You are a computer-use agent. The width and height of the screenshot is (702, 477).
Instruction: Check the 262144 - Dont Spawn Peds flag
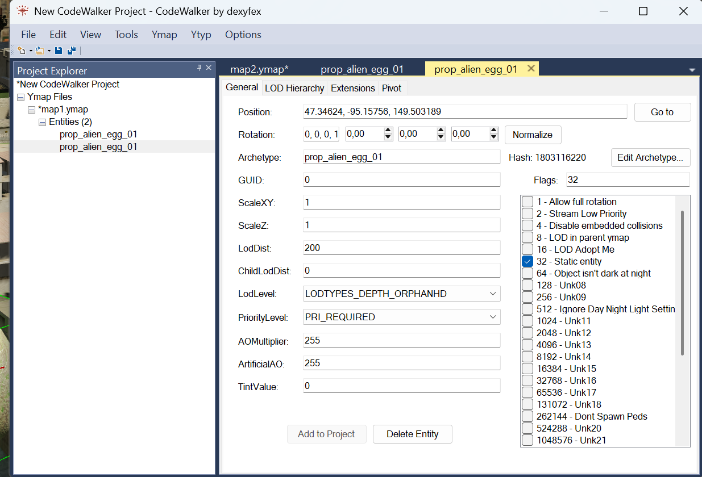527,416
